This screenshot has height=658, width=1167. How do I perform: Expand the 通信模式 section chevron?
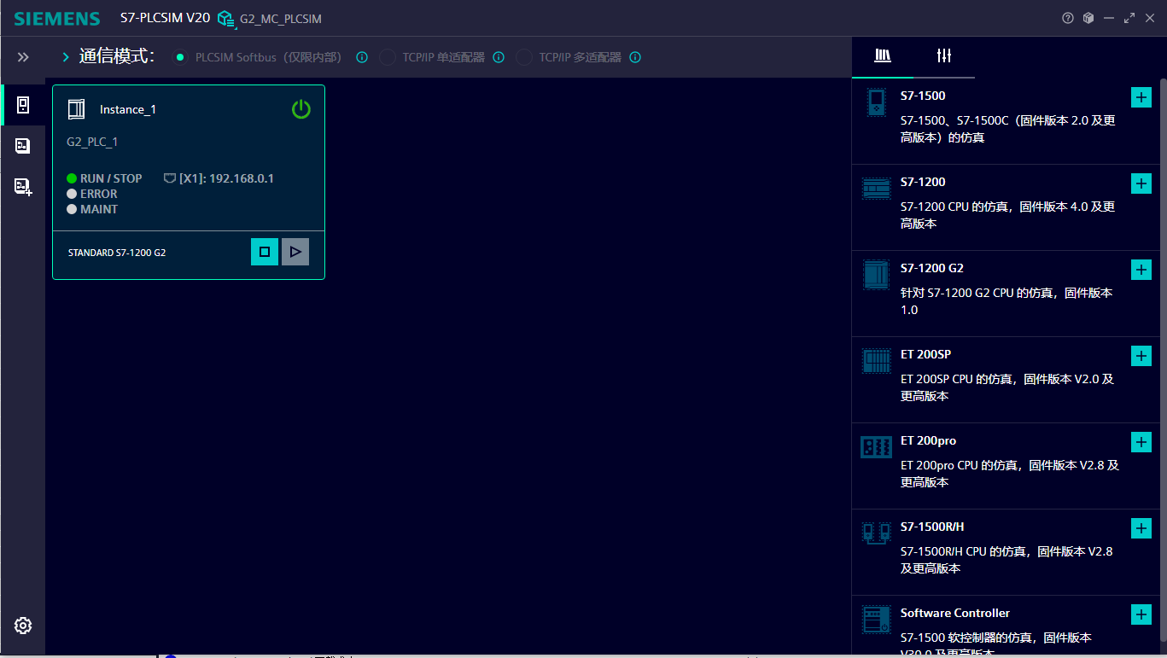[x=66, y=57]
